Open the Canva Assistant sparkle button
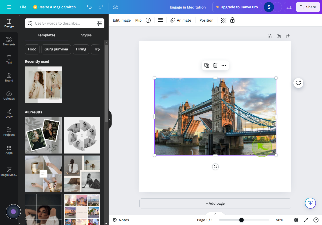Image resolution: width=322 pixels, height=225 pixels. pos(310,203)
